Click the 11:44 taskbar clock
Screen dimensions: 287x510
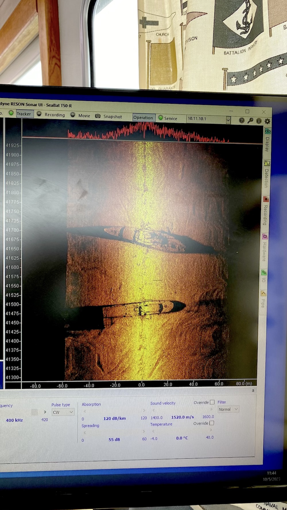[x=272, y=473]
